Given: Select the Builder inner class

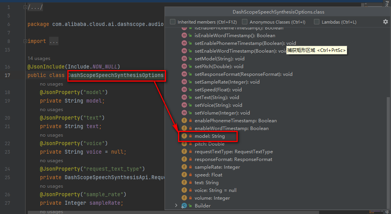Looking at the screenshot, I should pyautogui.click(x=202, y=206).
